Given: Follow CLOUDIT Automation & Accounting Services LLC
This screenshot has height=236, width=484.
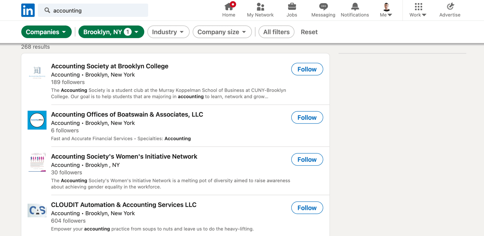Looking at the screenshot, I should [x=307, y=208].
